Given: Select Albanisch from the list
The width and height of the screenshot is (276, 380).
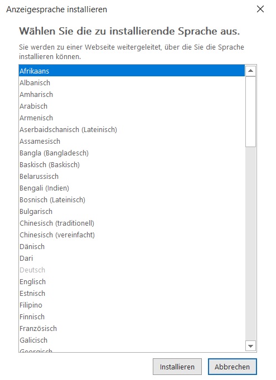Looking at the screenshot, I should [x=132, y=82].
